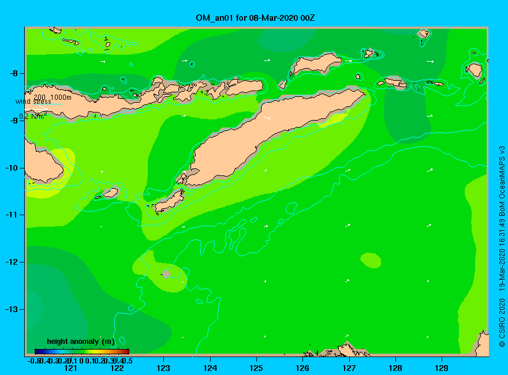The height and width of the screenshot is (375, 508).
Task: Click longitude axis label "121"
Action: point(70,368)
